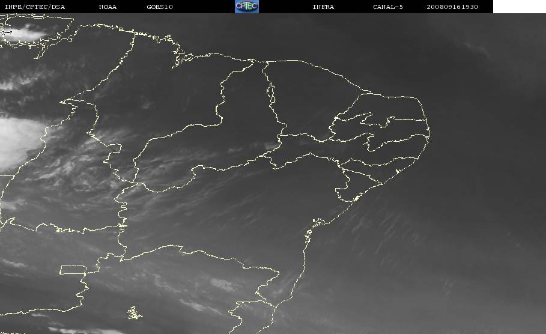Image resolution: width=546 pixels, height=334 pixels.
Task: Click the CANAL-5 channel label
Action: click(x=388, y=7)
